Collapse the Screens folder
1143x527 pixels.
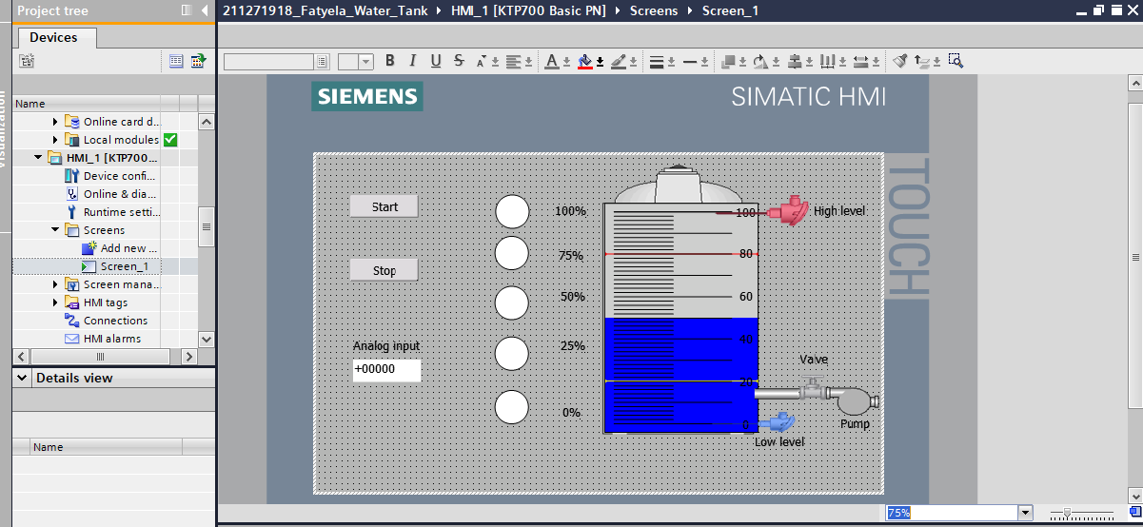pos(56,230)
